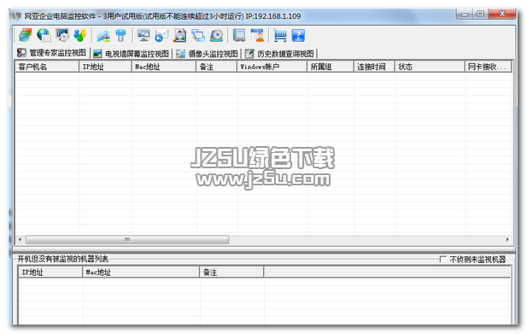Screen dimensions: 527x334
Task: Click the desktop monitor screen icon
Action: coord(143,35)
